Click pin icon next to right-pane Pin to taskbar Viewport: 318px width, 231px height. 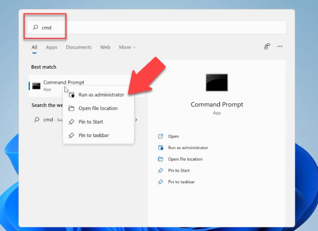161,182
